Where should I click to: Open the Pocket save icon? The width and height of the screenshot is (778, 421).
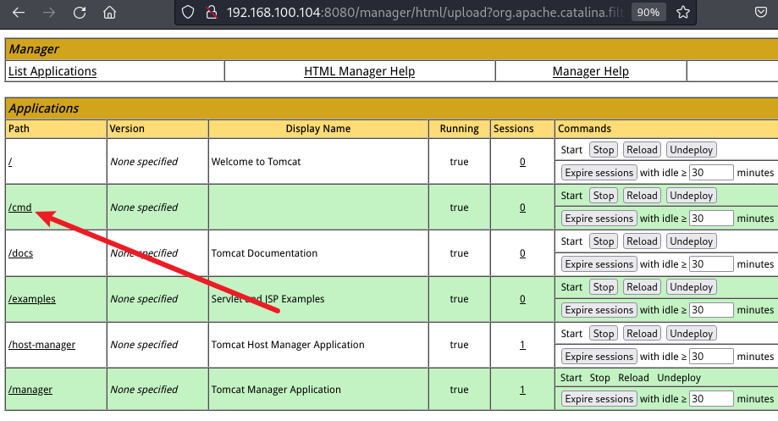tap(761, 13)
